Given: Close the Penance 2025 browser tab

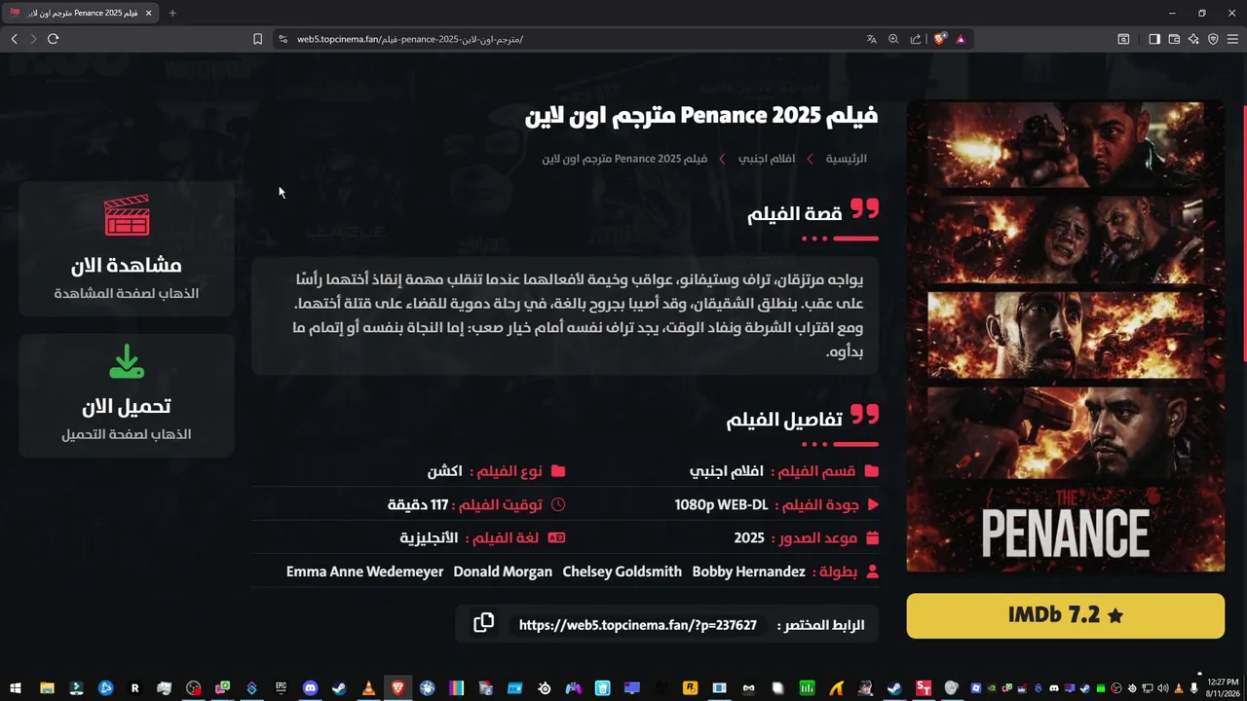Looking at the screenshot, I should [148, 13].
